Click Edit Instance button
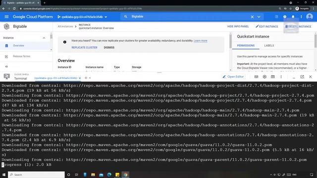Screen dimensions: 317x178 [267, 26]
